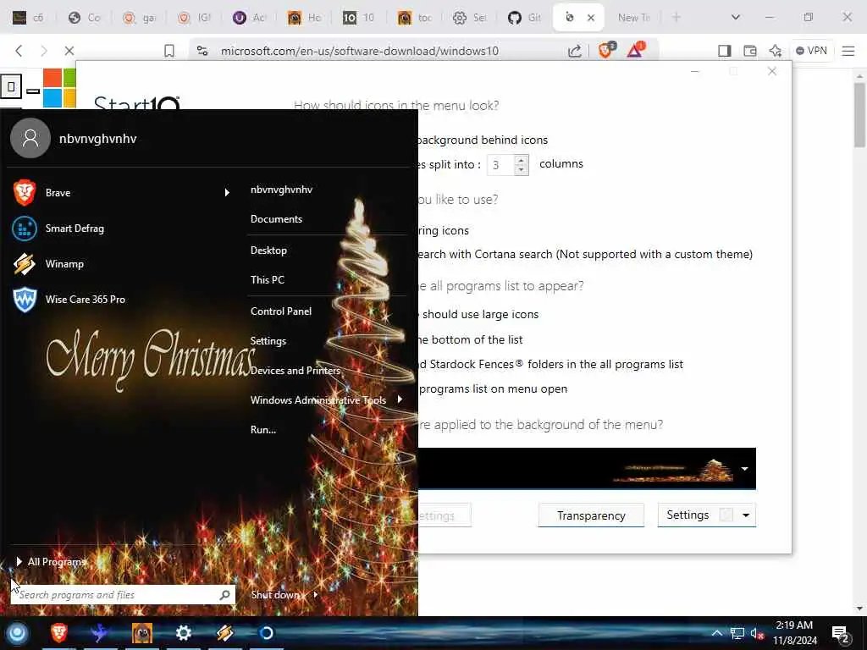This screenshot has height=650, width=867.
Task: Click the Start orb on taskbar
Action: coord(17,633)
